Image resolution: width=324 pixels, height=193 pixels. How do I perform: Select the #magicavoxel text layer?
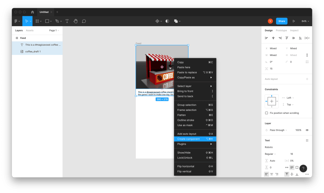coord(37,45)
